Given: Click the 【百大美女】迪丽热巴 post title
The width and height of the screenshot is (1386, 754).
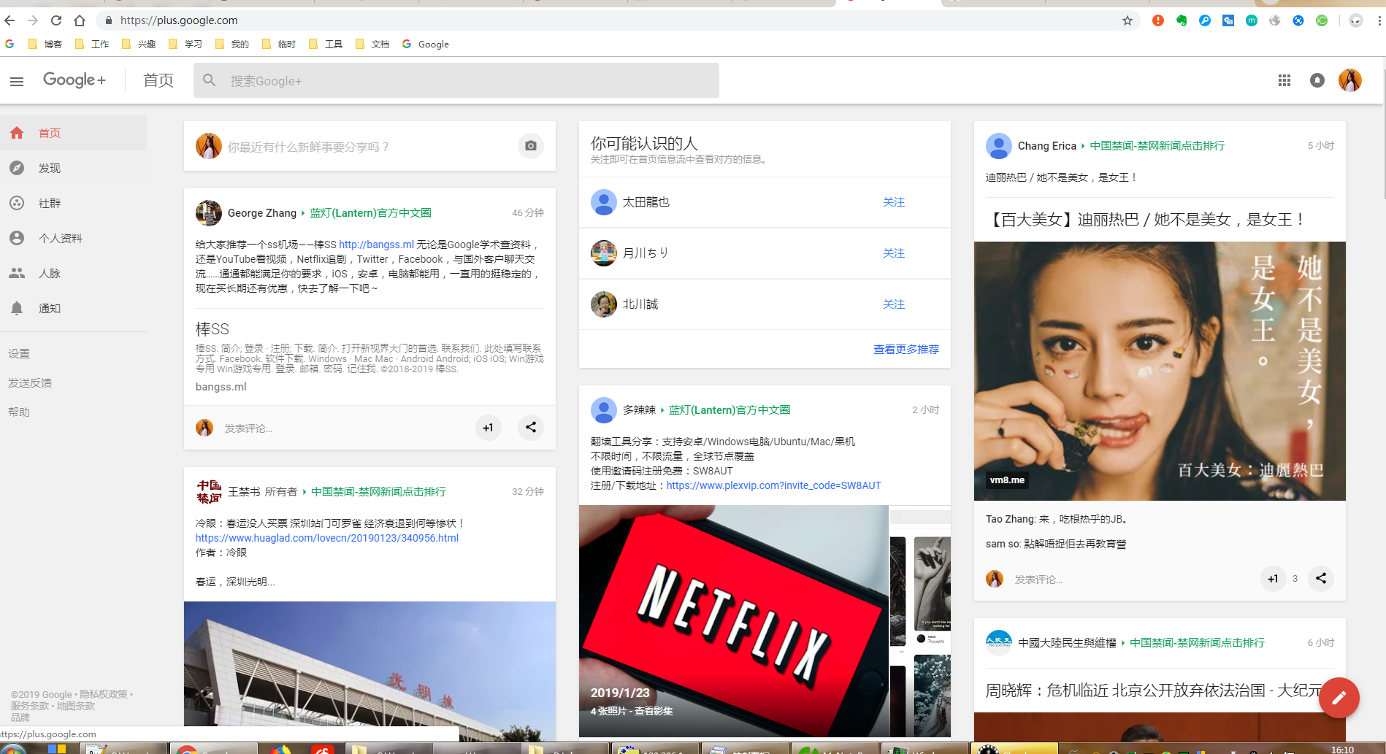Looking at the screenshot, I should (1146, 219).
